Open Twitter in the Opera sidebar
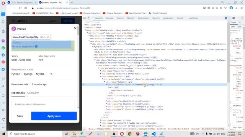245x137 pixels. pyautogui.click(x=3, y=69)
